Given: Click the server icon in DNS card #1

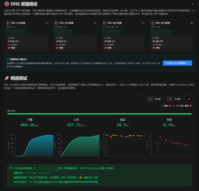Looking at the screenshot, I should pos(8,23).
